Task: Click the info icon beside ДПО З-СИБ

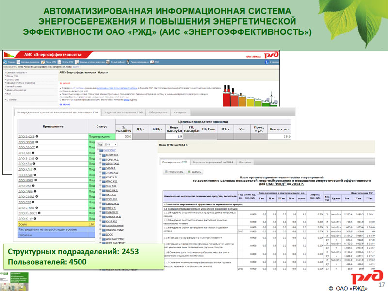Action: click(x=37, y=159)
